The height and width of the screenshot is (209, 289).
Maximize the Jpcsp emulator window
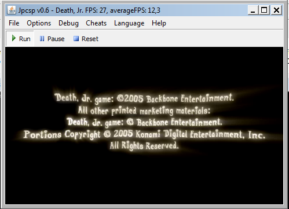[x=264, y=10]
